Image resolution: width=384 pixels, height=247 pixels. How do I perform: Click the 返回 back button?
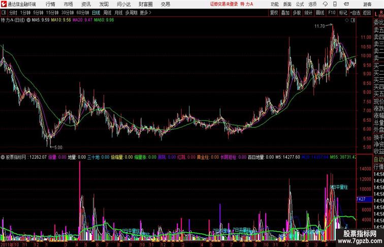point(367,13)
